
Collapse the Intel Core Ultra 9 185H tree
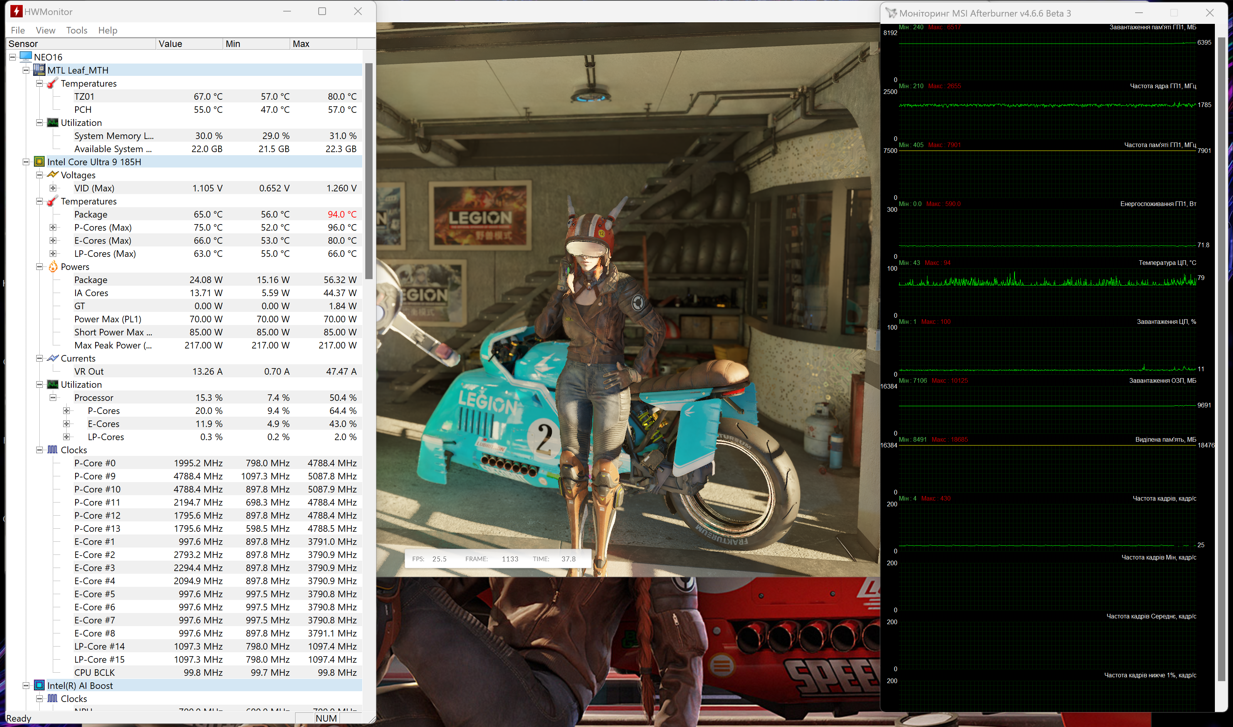point(26,162)
